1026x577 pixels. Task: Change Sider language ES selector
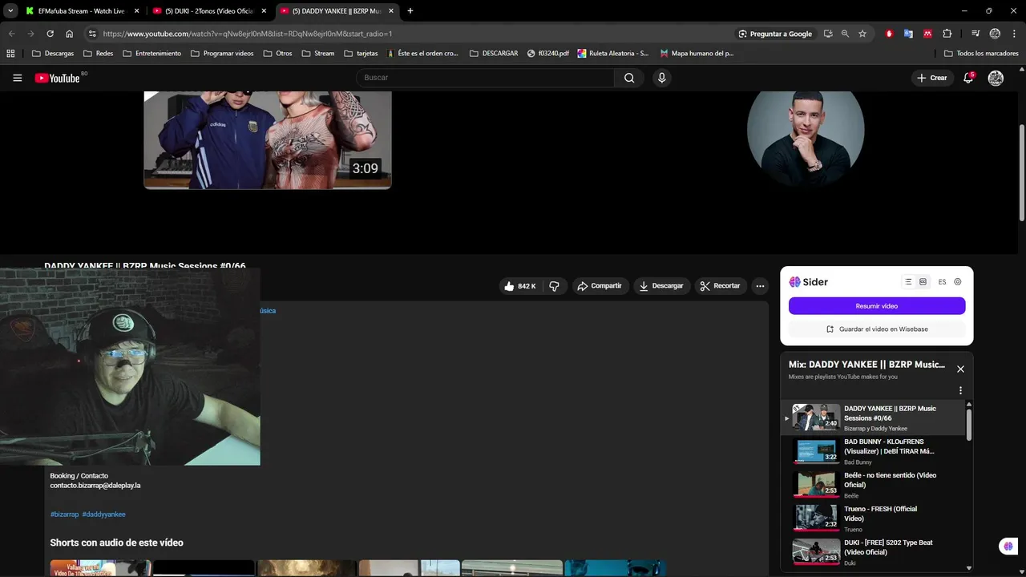point(943,282)
